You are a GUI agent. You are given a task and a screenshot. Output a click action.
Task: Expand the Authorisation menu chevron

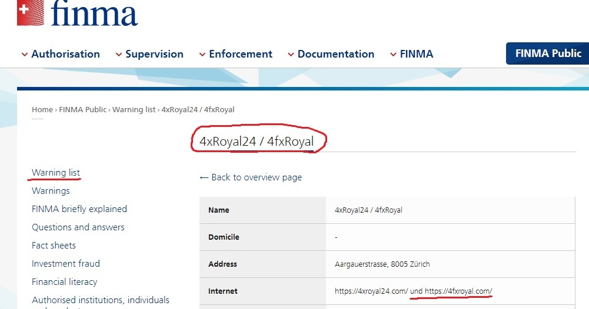tap(24, 55)
